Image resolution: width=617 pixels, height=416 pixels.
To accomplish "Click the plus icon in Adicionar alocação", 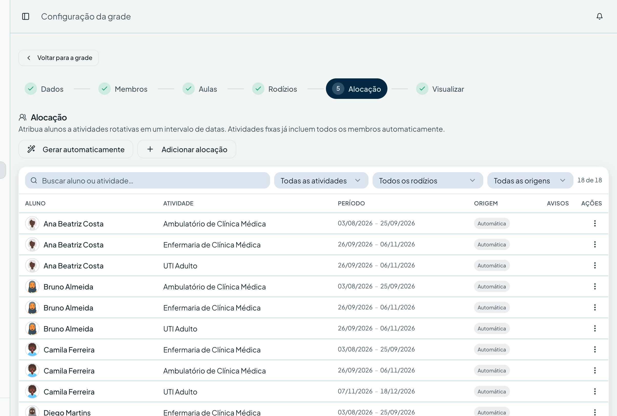I will click(150, 149).
